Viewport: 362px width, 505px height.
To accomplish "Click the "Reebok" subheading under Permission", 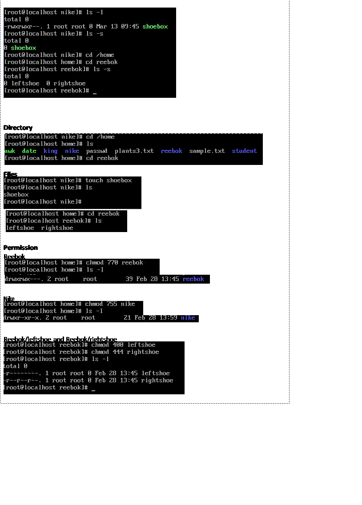I will point(15,257).
